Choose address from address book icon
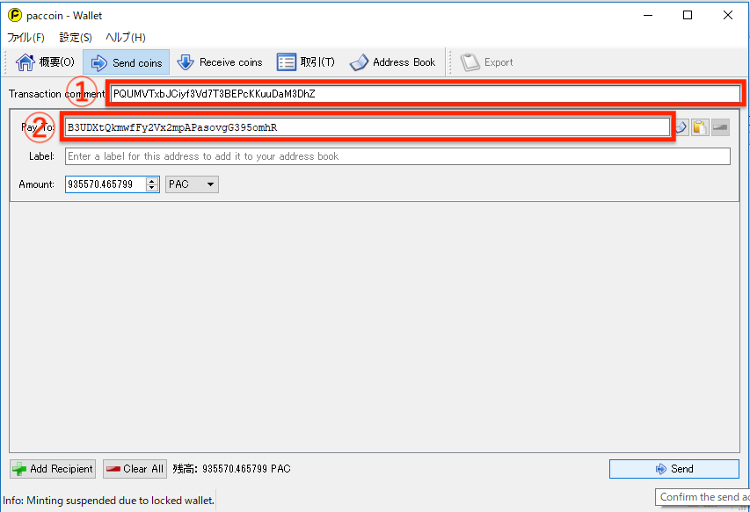This screenshot has width=750, height=512. [681, 127]
